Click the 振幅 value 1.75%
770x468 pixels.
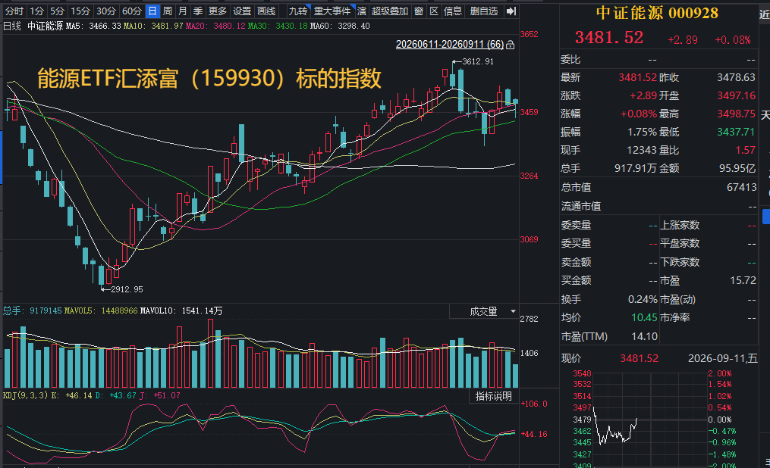pyautogui.click(x=643, y=132)
